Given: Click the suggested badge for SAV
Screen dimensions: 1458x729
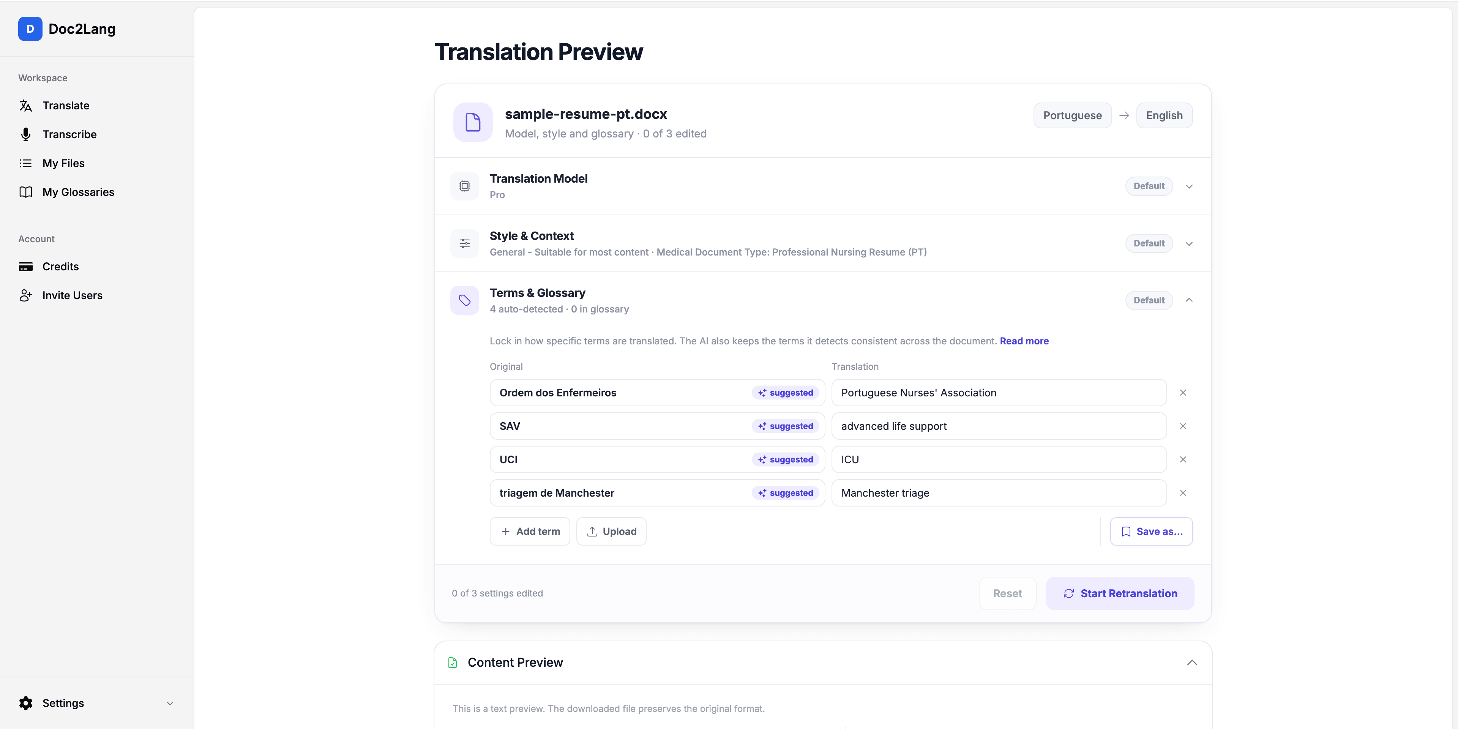Looking at the screenshot, I should click(x=785, y=426).
